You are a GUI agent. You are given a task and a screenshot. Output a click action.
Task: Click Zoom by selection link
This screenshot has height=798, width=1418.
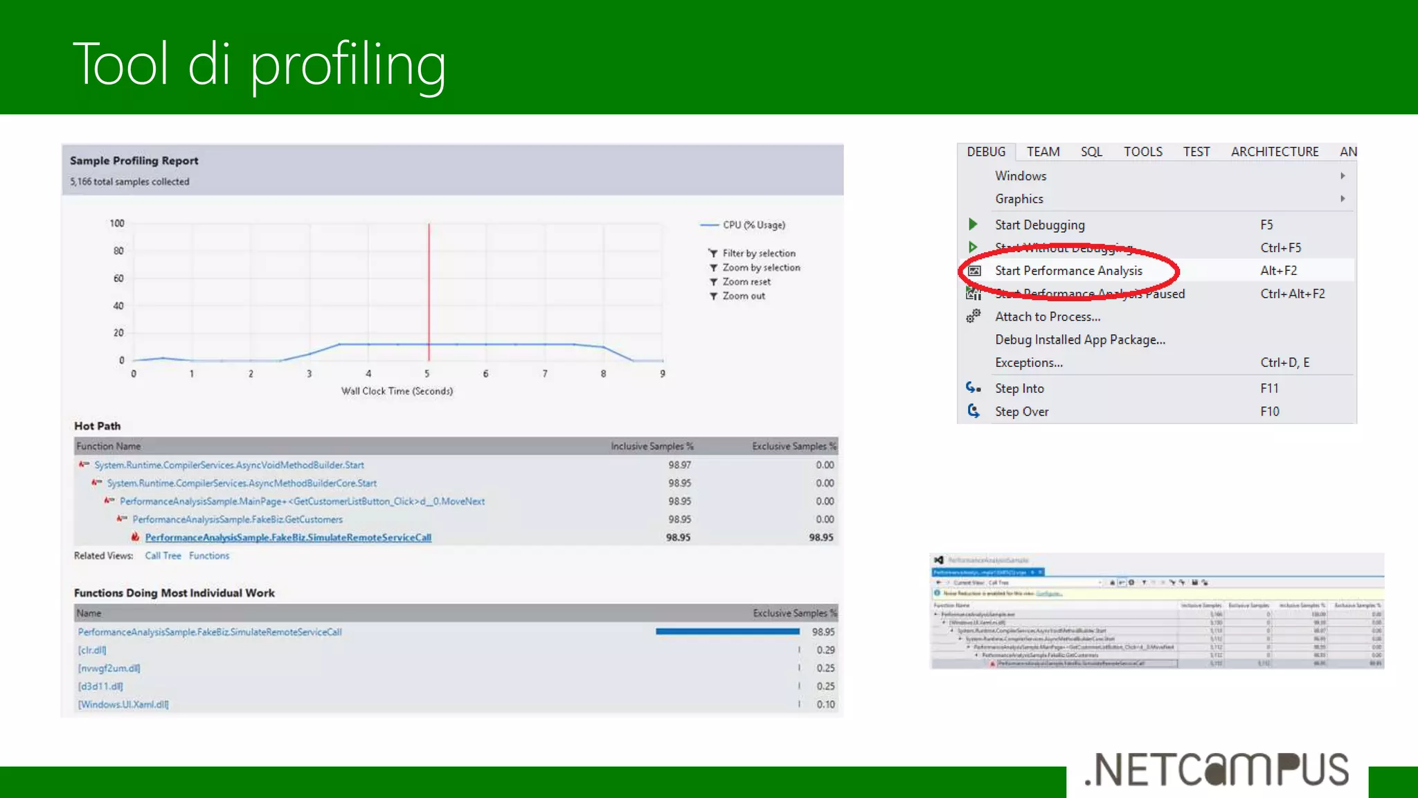point(761,267)
